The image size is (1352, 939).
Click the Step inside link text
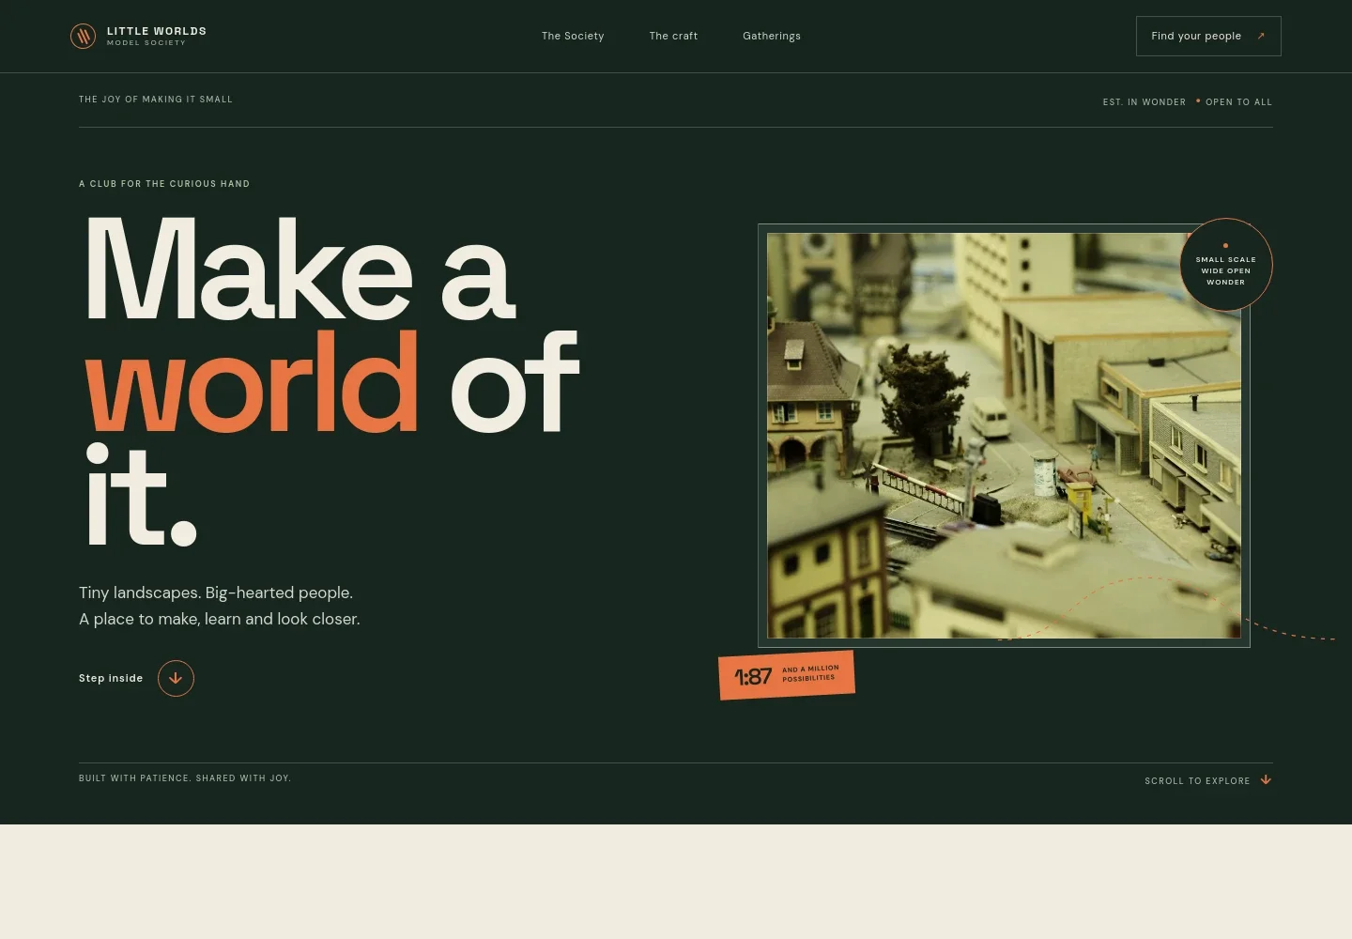[111, 678]
